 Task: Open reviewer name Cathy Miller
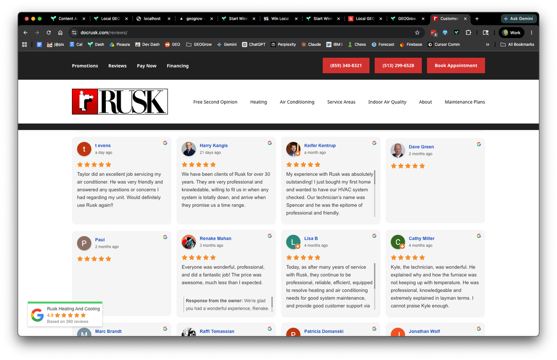coord(421,238)
